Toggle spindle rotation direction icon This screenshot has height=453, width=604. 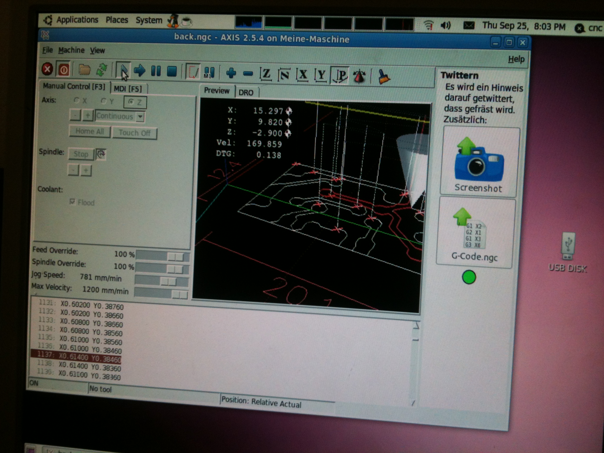click(x=101, y=154)
